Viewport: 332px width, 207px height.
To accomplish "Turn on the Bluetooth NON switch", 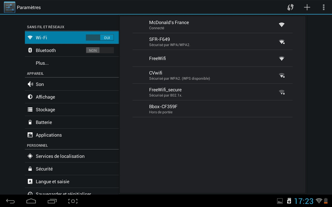I will [100, 50].
